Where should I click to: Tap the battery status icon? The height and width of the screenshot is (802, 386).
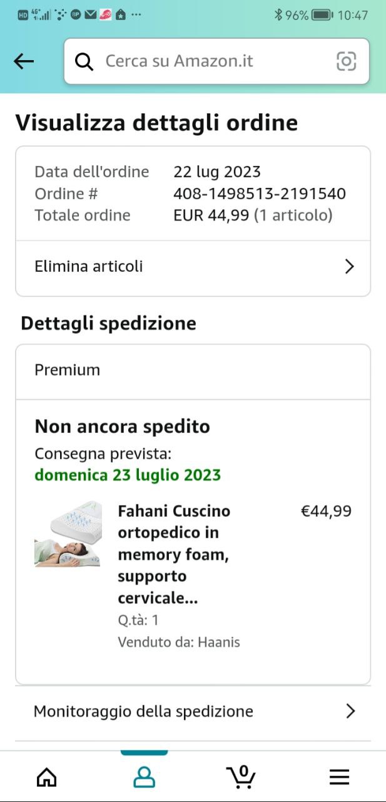[x=322, y=14]
